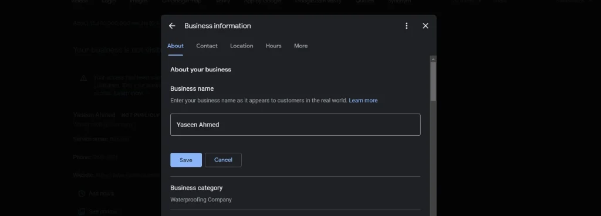
Task: Save the business name
Action: coord(186,160)
